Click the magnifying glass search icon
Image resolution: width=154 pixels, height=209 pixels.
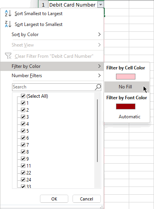98,87
